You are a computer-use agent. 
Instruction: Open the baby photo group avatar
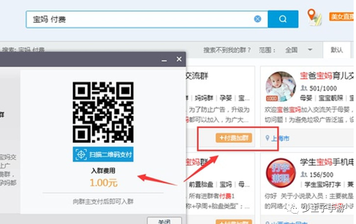281,86
